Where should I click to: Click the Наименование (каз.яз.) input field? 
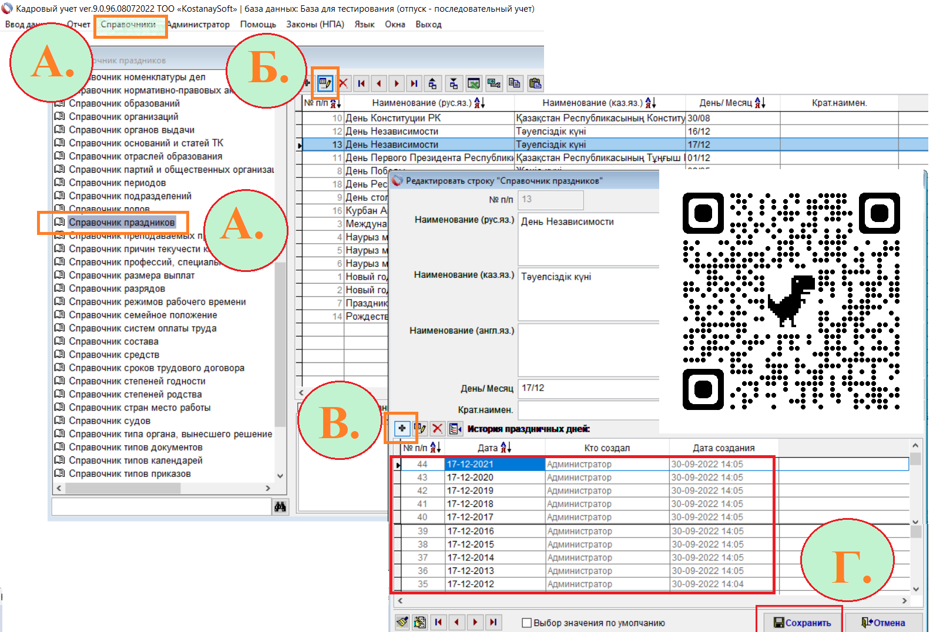[588, 295]
